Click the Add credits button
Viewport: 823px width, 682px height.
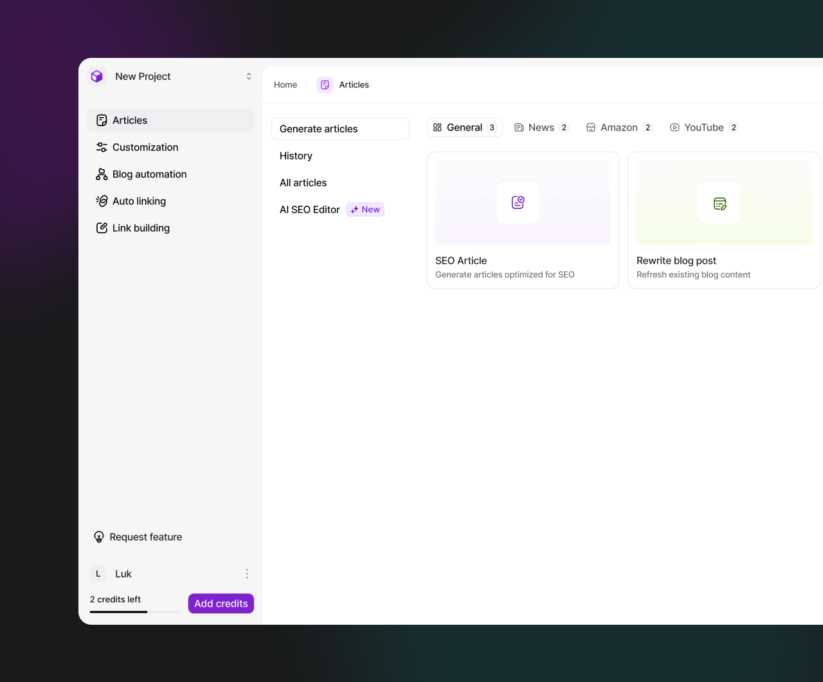[x=221, y=604]
